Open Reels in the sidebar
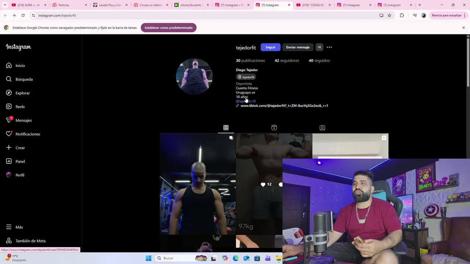Viewport: 470px width, 264px height. pyautogui.click(x=15, y=107)
